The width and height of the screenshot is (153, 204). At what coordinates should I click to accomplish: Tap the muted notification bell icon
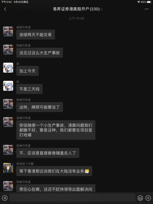[x=101, y=9]
